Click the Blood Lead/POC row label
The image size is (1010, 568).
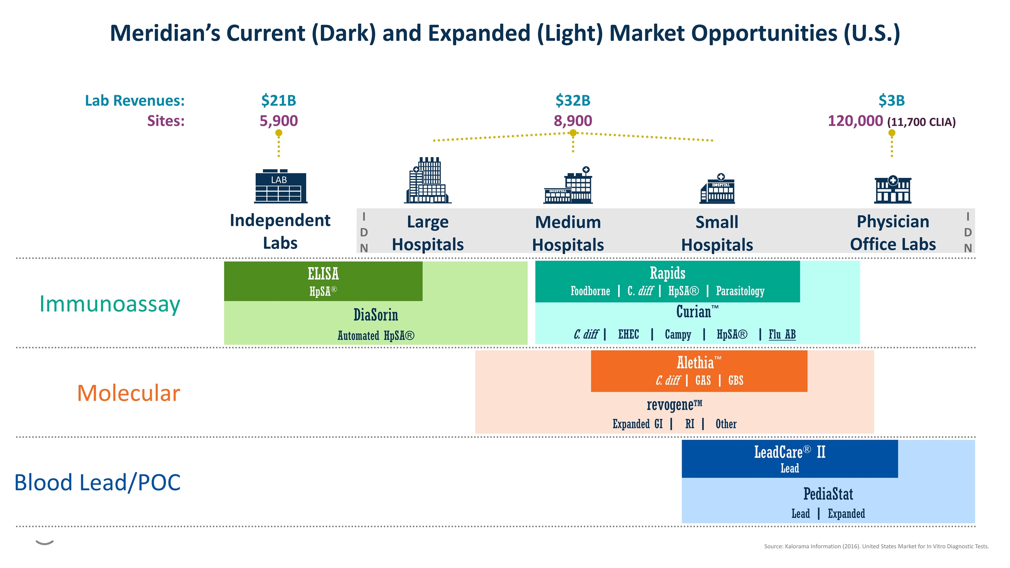(97, 483)
